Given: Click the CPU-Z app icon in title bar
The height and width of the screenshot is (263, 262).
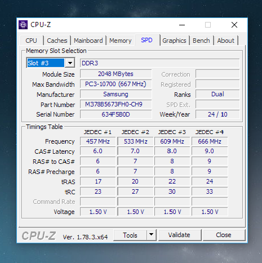Looking at the screenshot, I should pyautogui.click(x=23, y=25).
